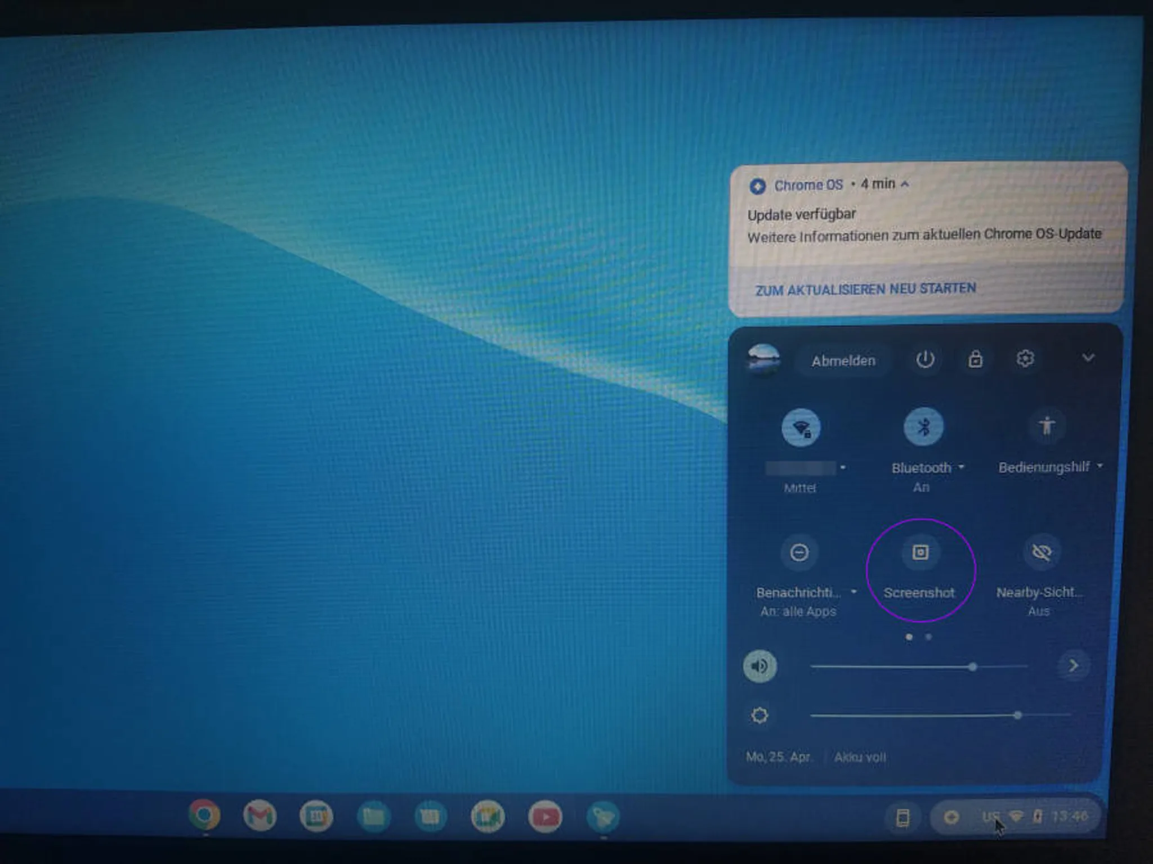Expand the Benachrichtigungen dropdown arrow

853,592
